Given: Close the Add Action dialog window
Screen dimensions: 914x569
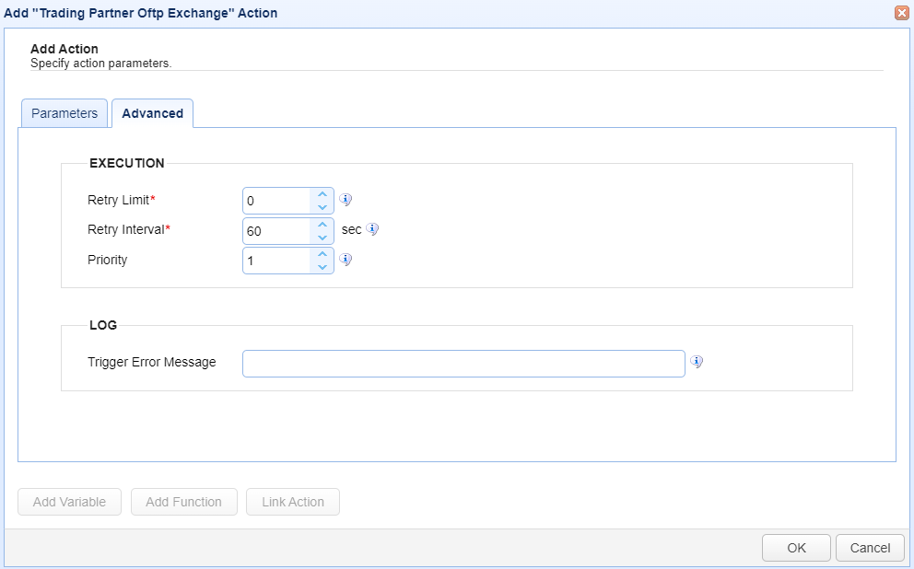Looking at the screenshot, I should tap(901, 13).
